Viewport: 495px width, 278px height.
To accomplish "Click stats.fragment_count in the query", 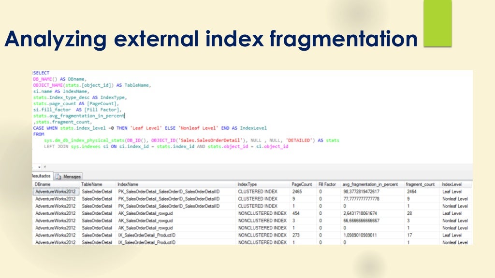I will pos(64,122).
